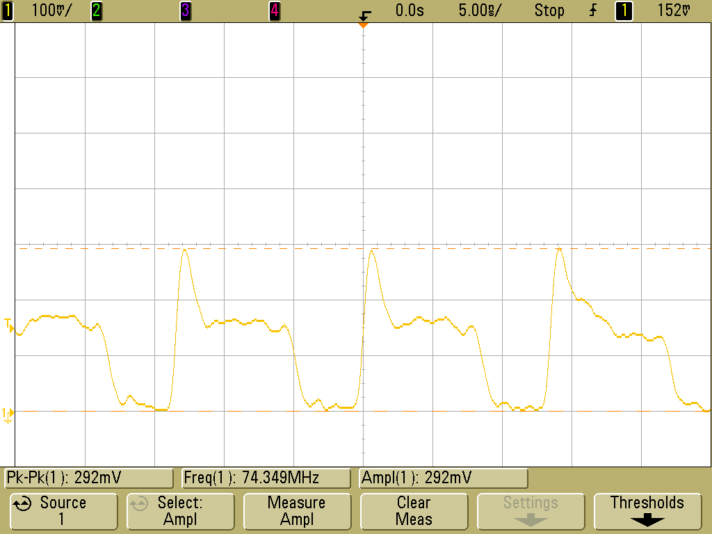Click the channel 1 indicator in status bar
The width and height of the screenshot is (712, 534).
point(7,10)
